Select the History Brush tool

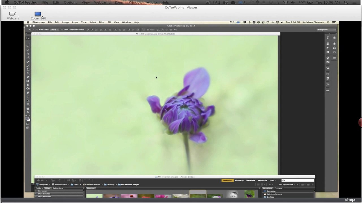click(28, 73)
